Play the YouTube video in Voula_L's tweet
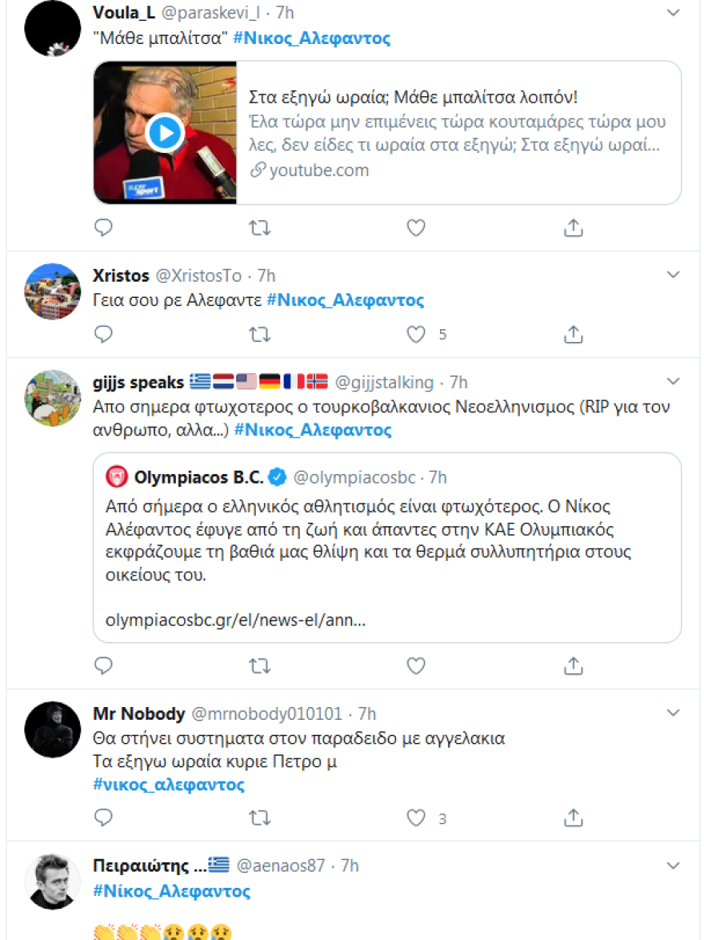 click(x=166, y=132)
